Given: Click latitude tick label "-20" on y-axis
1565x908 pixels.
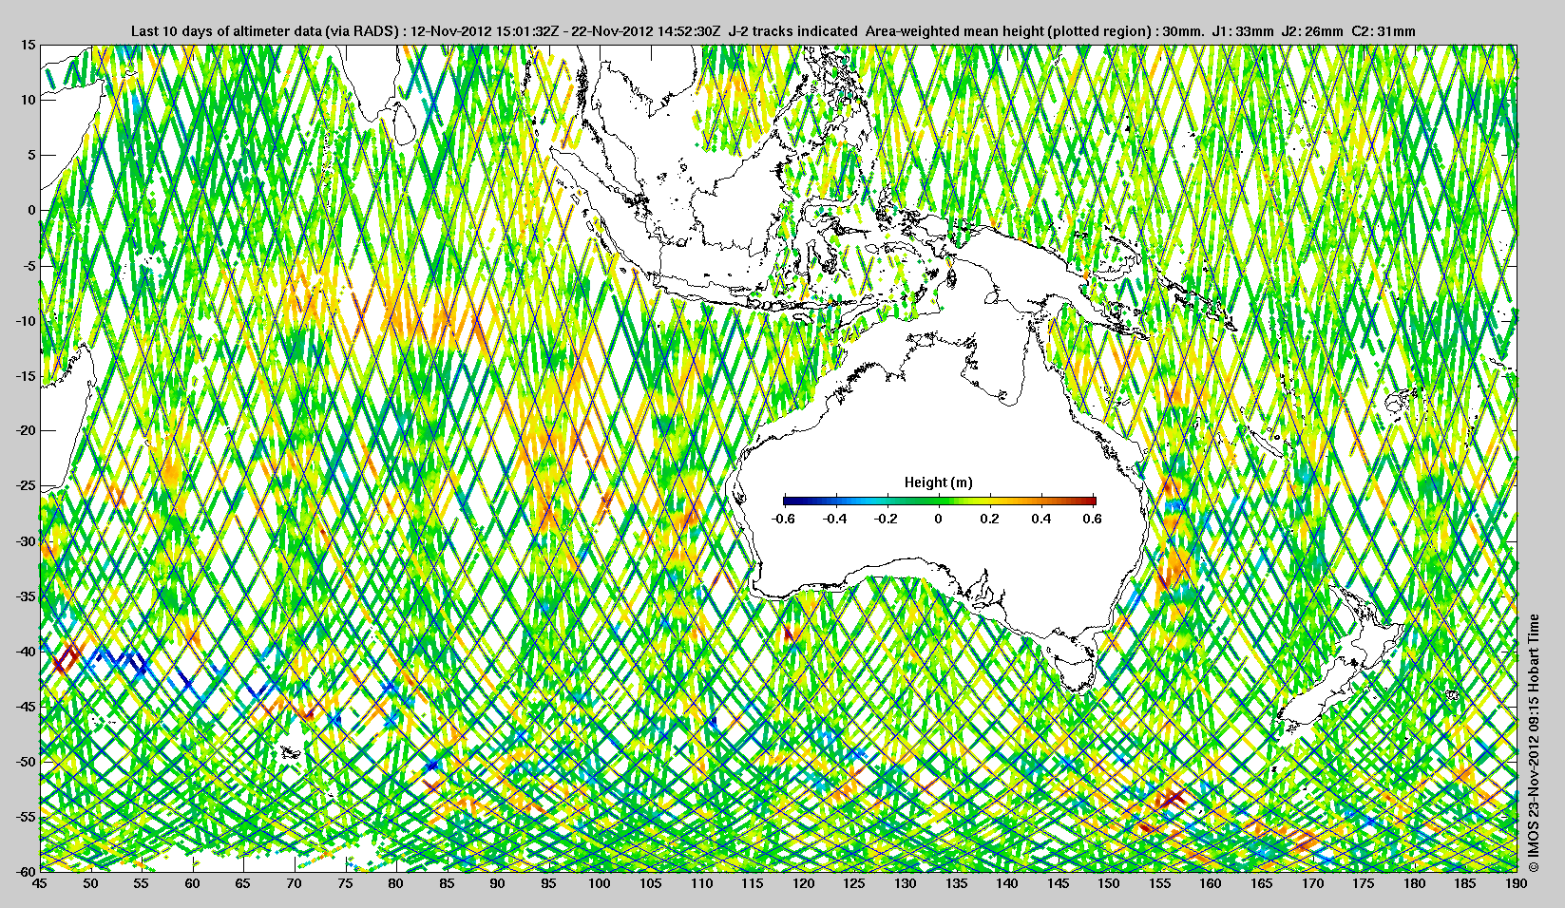Looking at the screenshot, I should coord(25,431).
